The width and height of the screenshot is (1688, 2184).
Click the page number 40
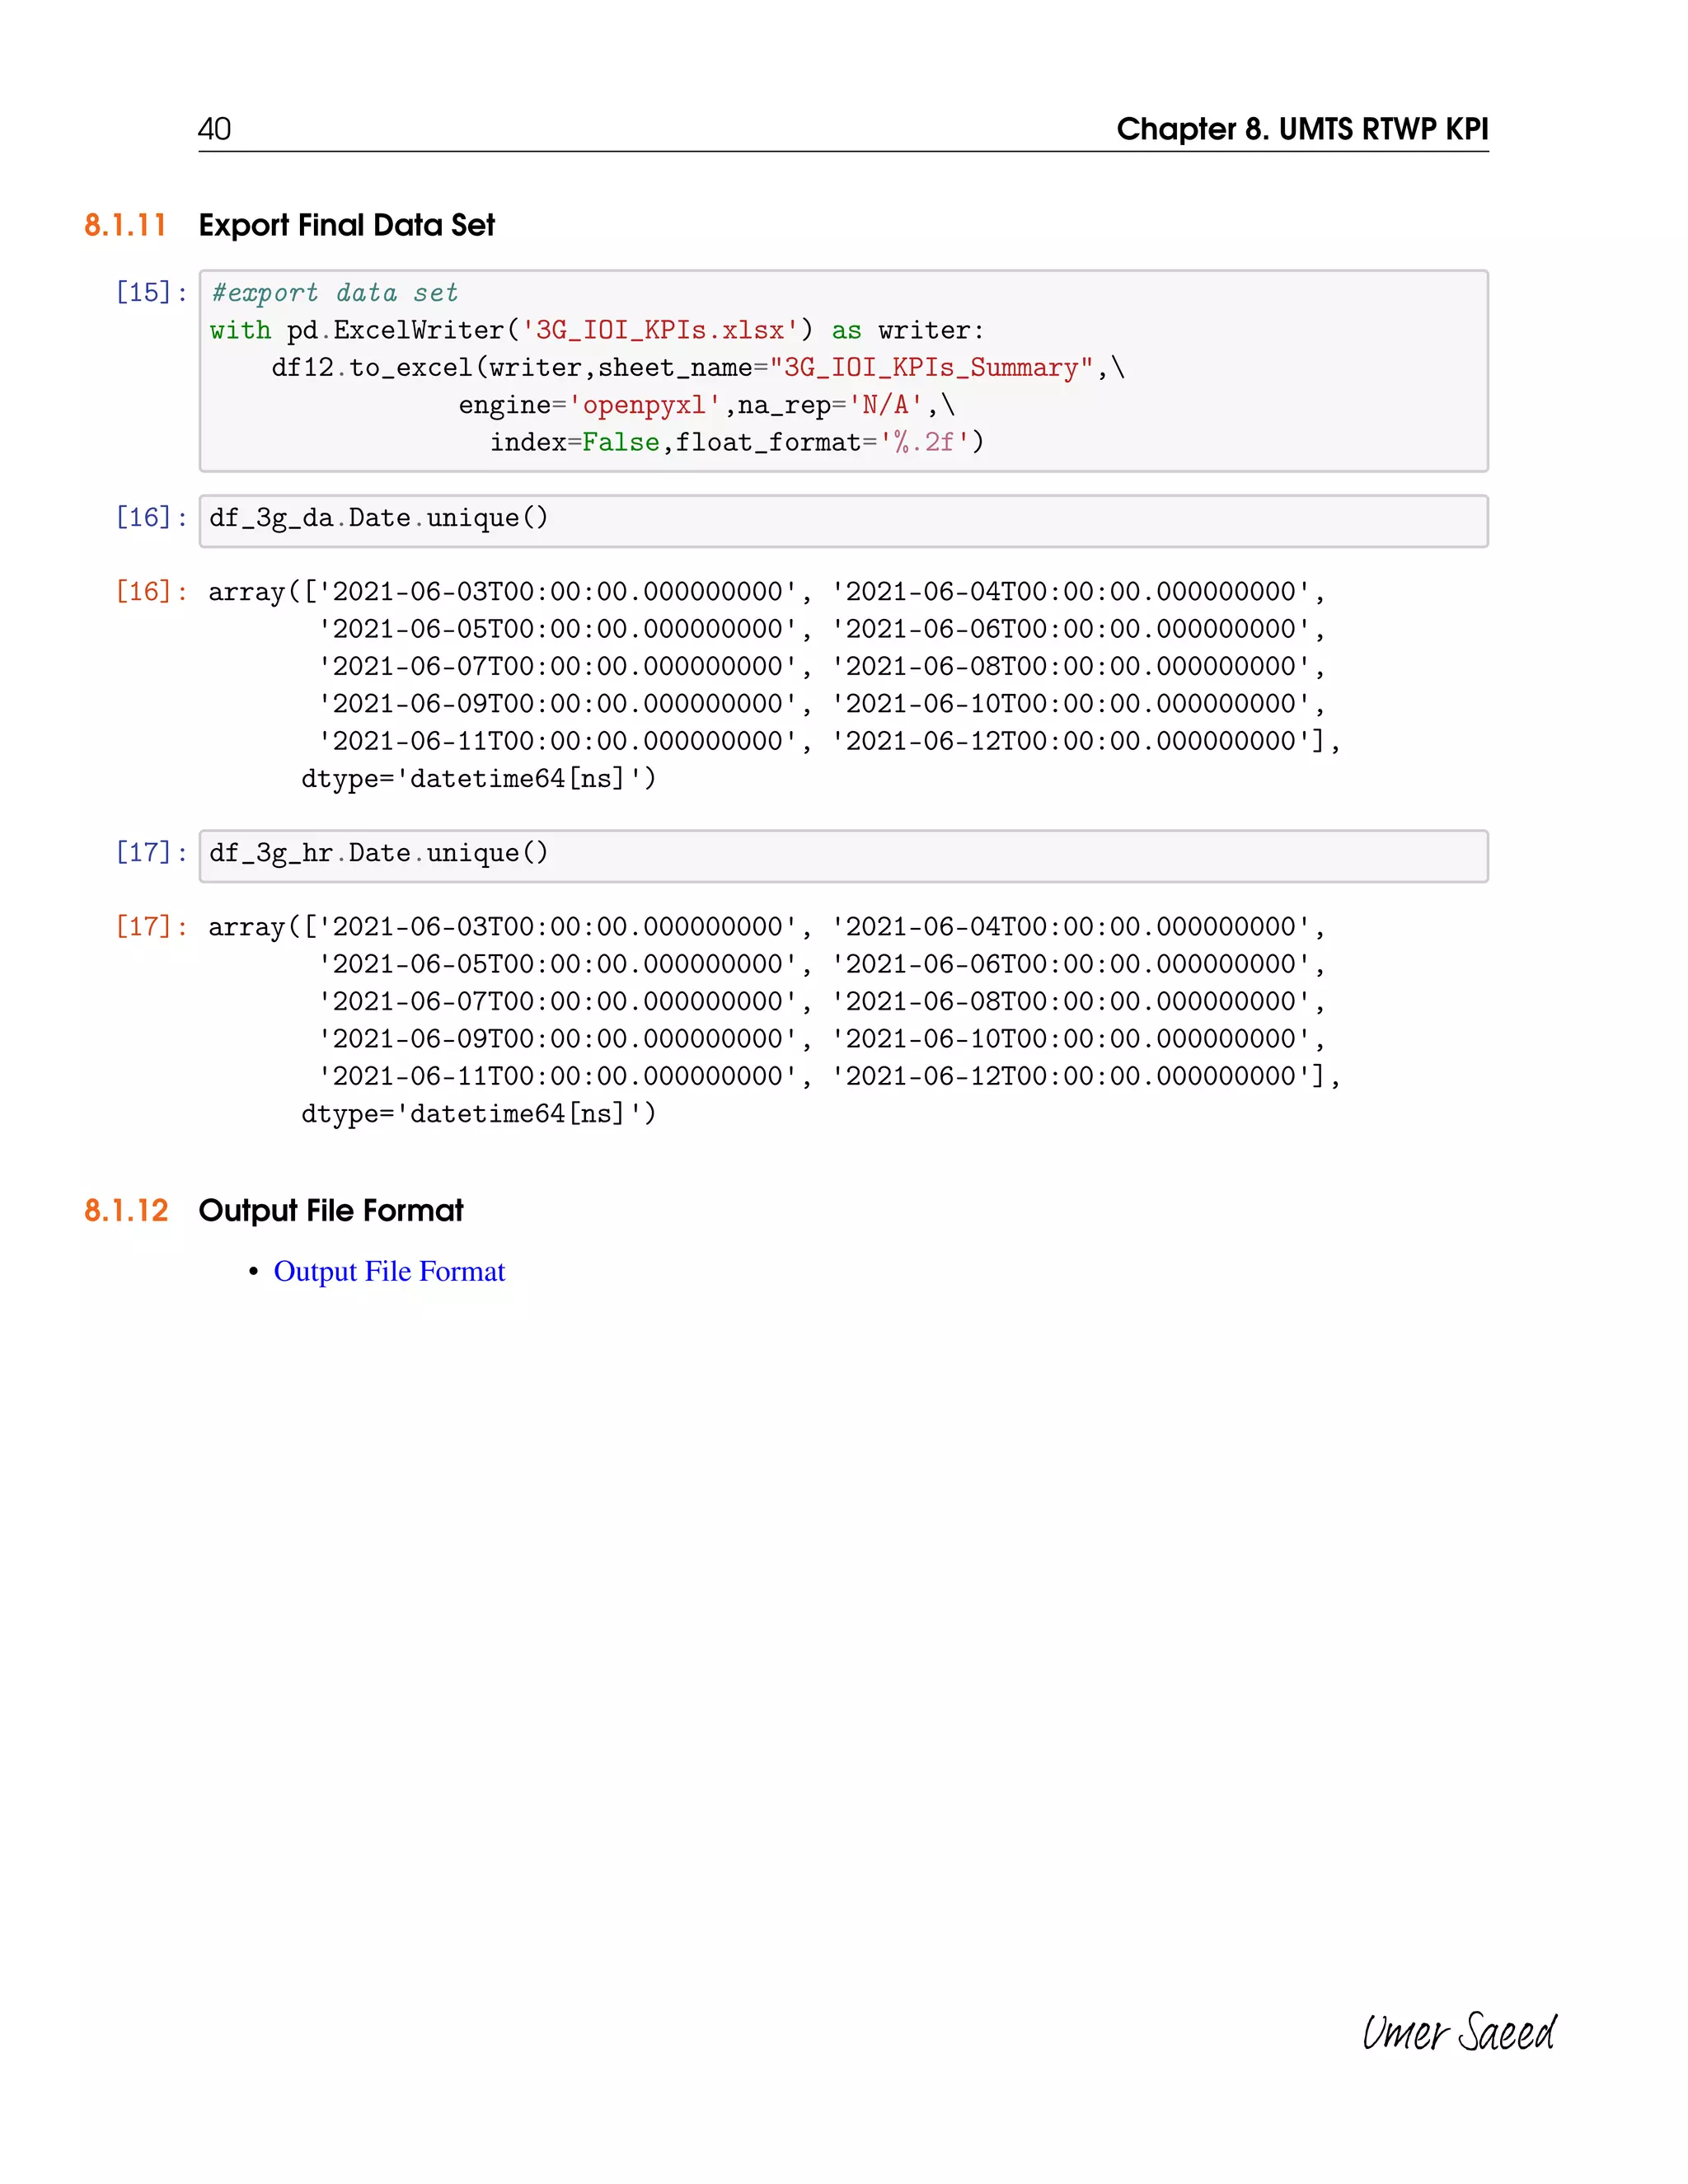[214, 129]
